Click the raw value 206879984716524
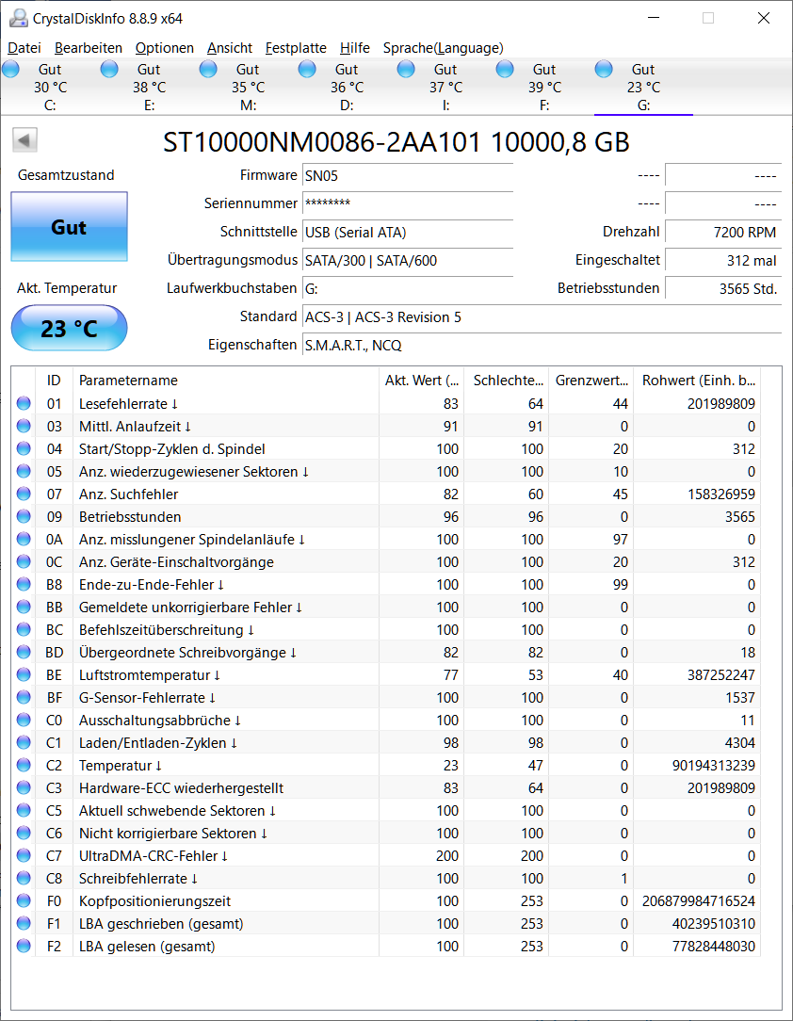 point(699,901)
